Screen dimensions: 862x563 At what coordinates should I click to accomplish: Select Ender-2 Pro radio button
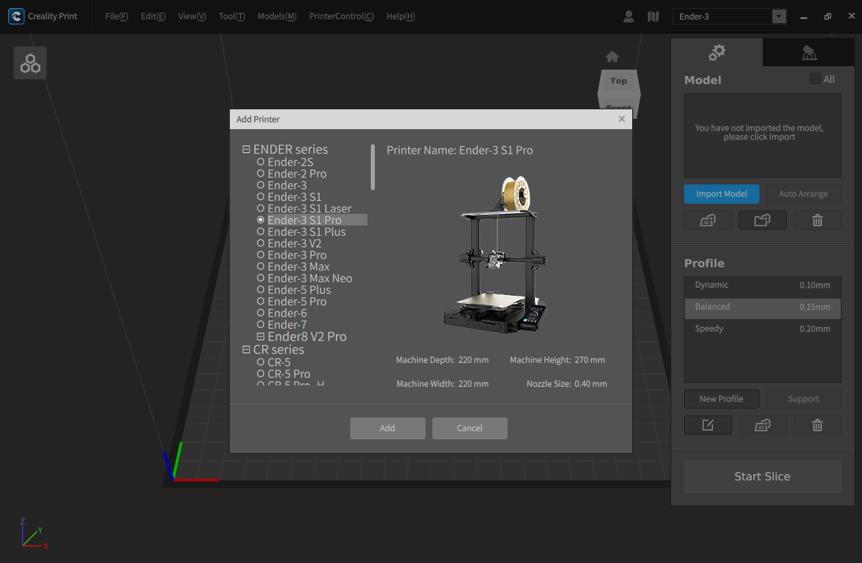[x=261, y=174]
